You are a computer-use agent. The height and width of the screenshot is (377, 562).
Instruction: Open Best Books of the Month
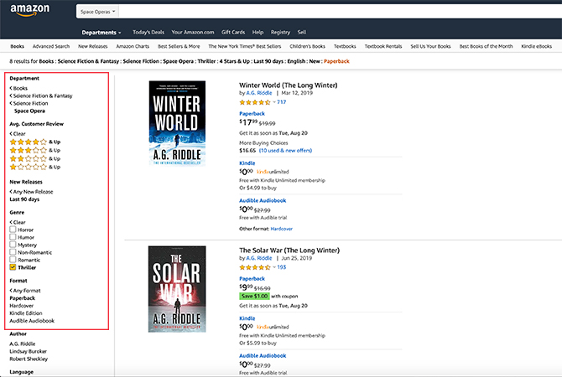pos(486,46)
